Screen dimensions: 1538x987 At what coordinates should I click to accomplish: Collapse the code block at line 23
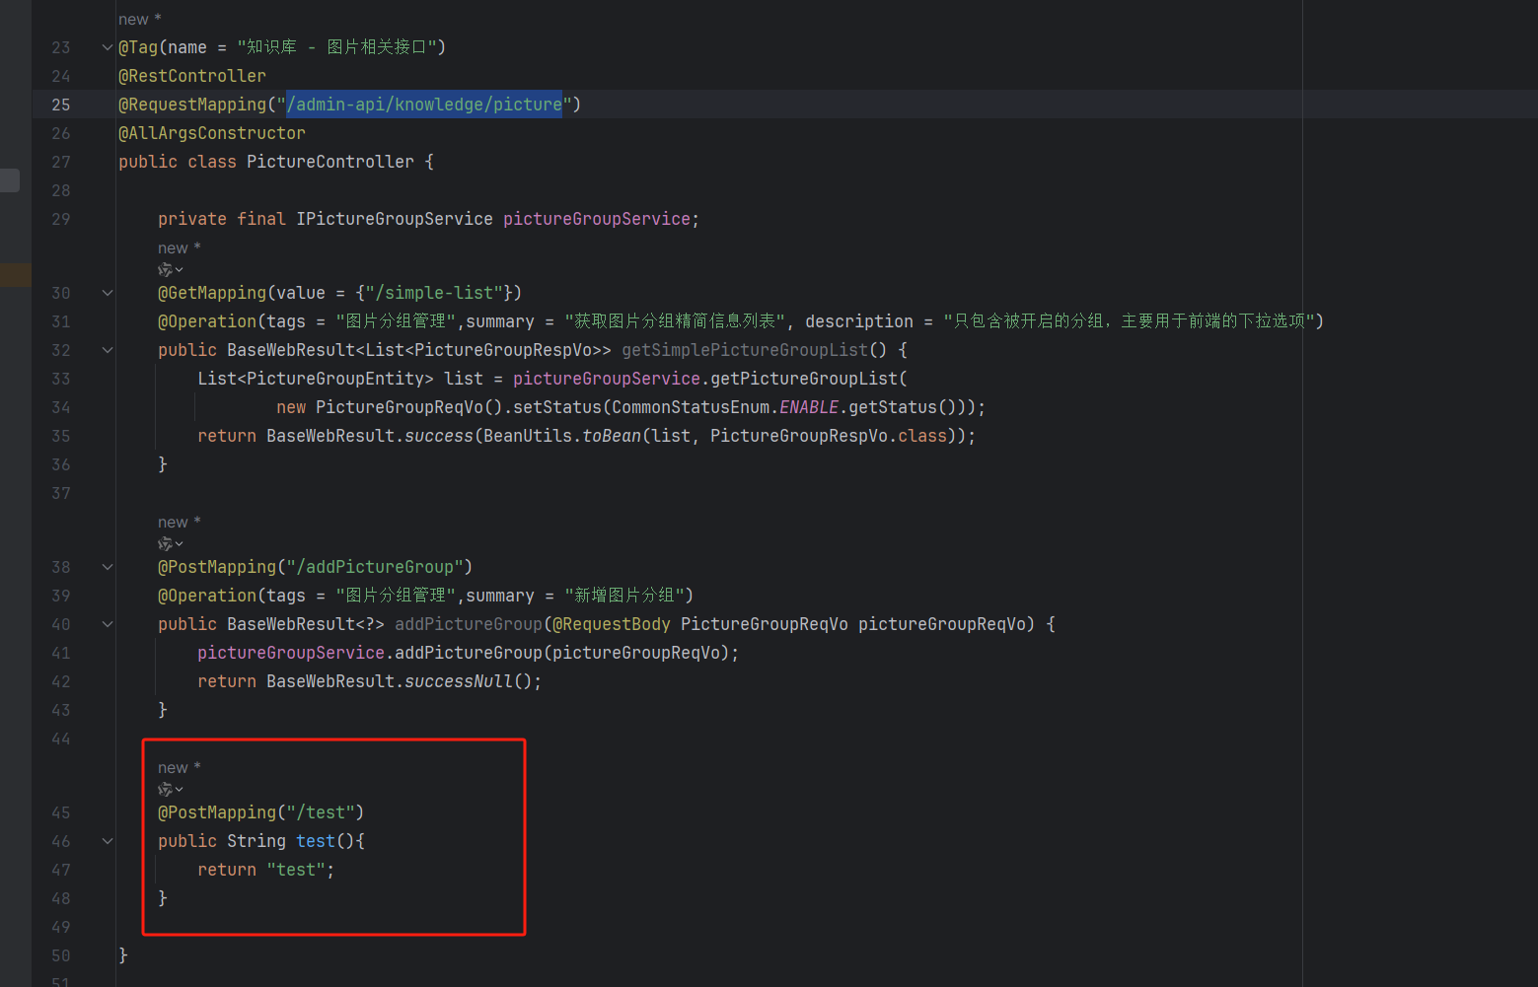pos(108,47)
